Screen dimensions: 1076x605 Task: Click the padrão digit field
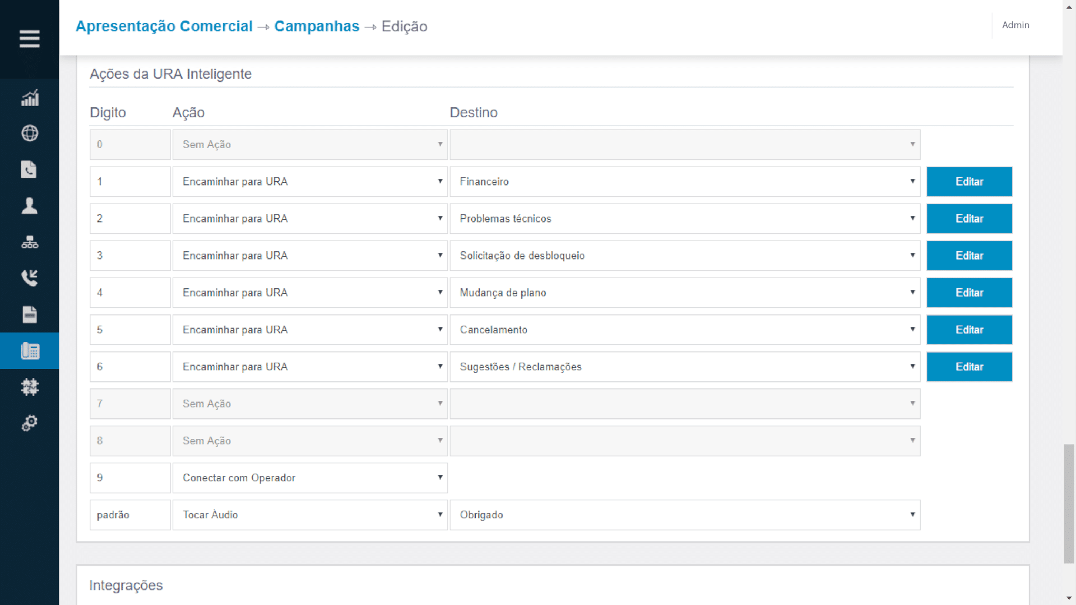130,515
